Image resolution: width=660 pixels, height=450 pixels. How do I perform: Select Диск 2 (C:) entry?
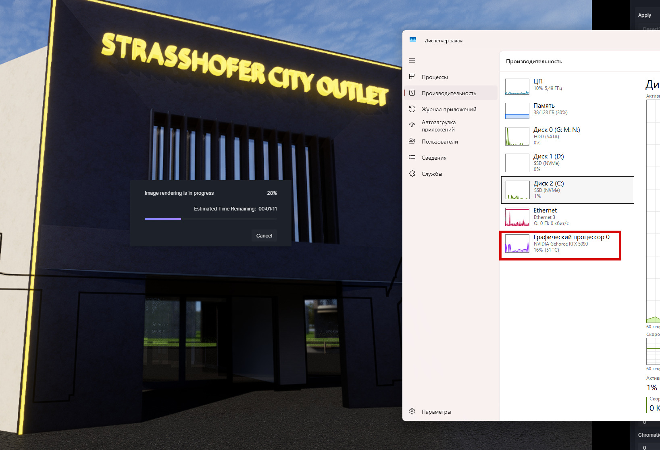tap(568, 190)
